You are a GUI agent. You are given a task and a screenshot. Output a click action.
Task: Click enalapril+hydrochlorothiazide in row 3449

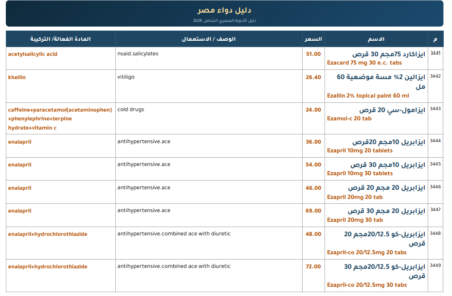click(x=48, y=267)
